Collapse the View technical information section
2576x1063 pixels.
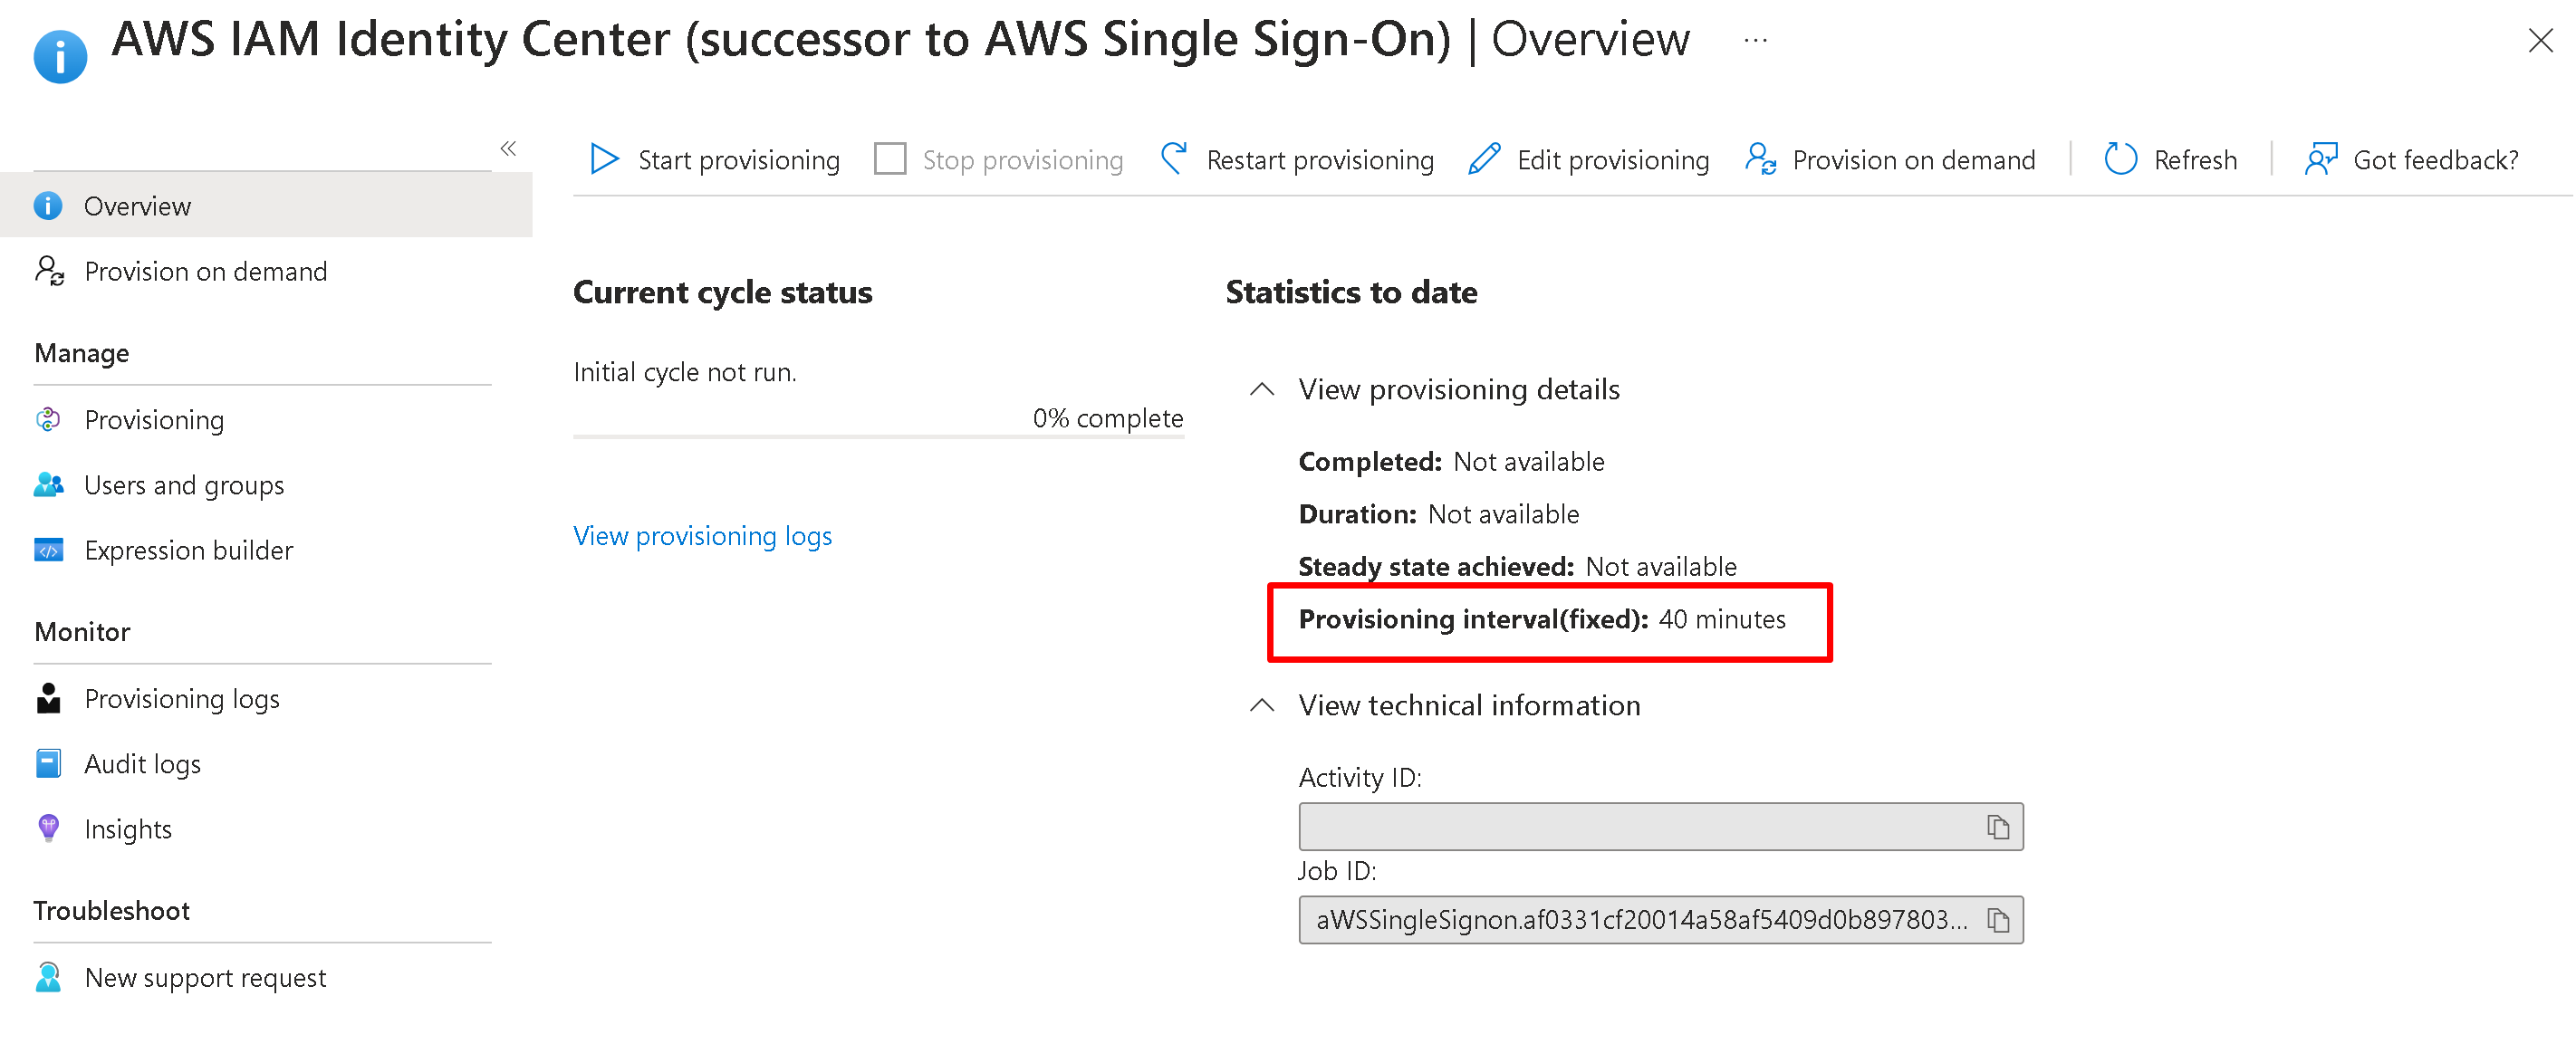1262,705
